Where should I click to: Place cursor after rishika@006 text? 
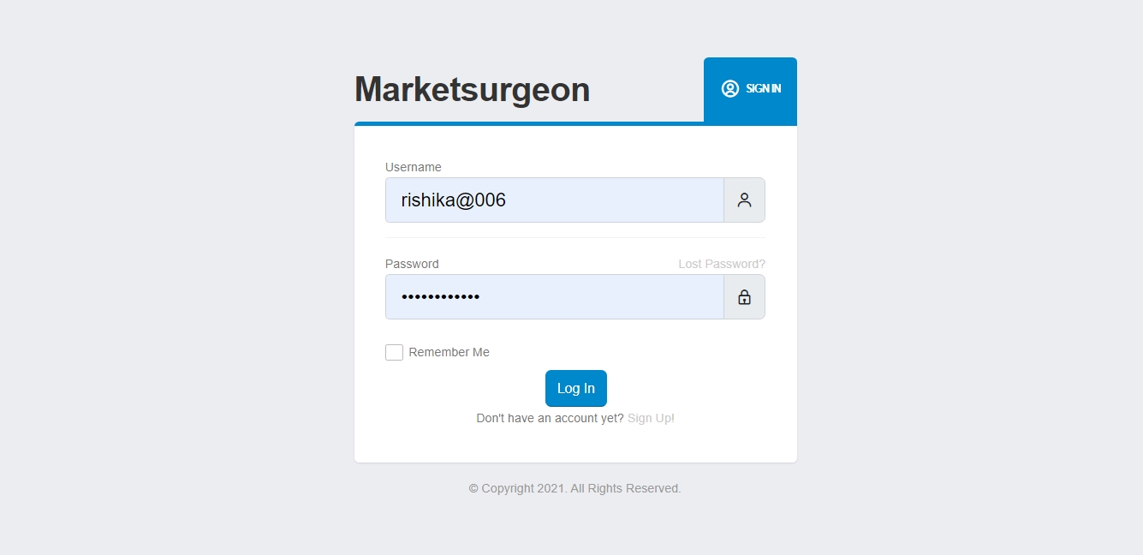pyautogui.click(x=509, y=200)
